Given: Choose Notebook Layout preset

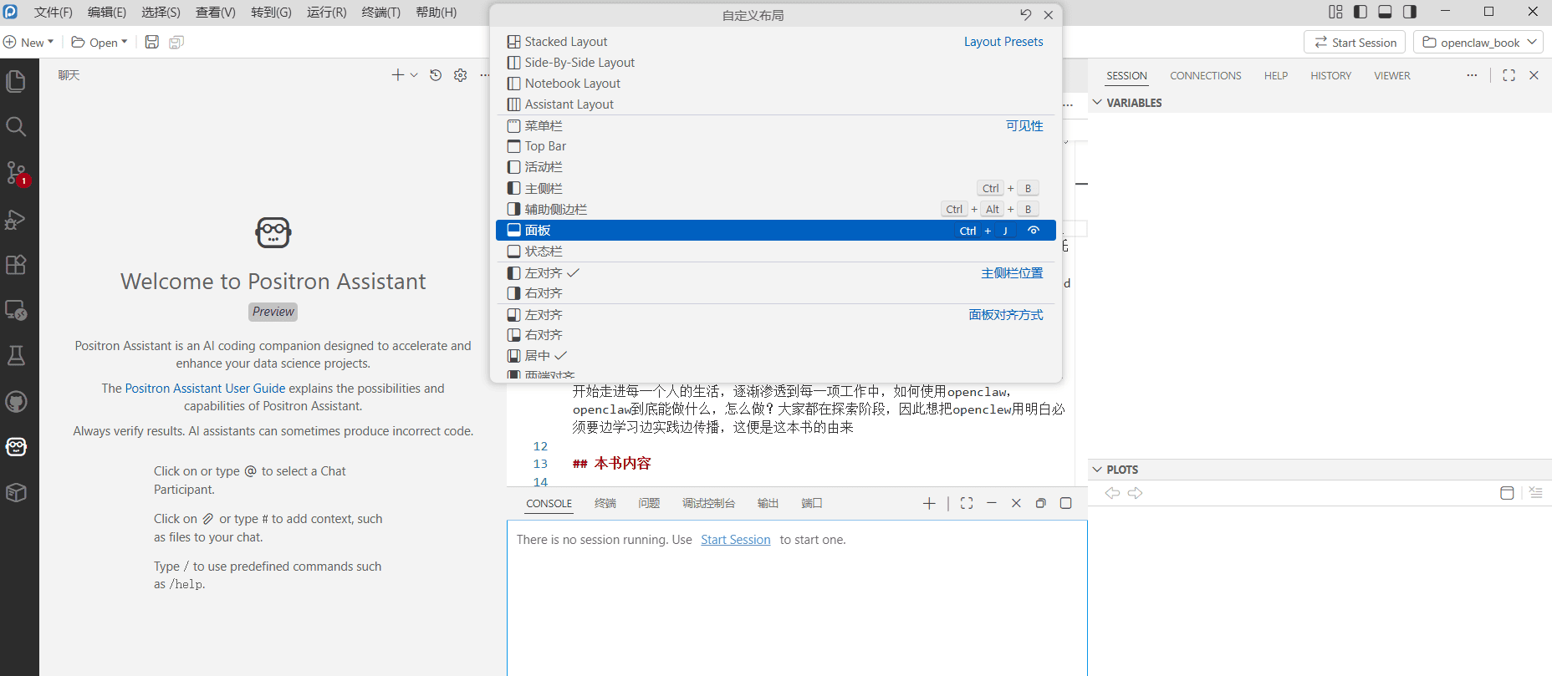Looking at the screenshot, I should (x=776, y=84).
